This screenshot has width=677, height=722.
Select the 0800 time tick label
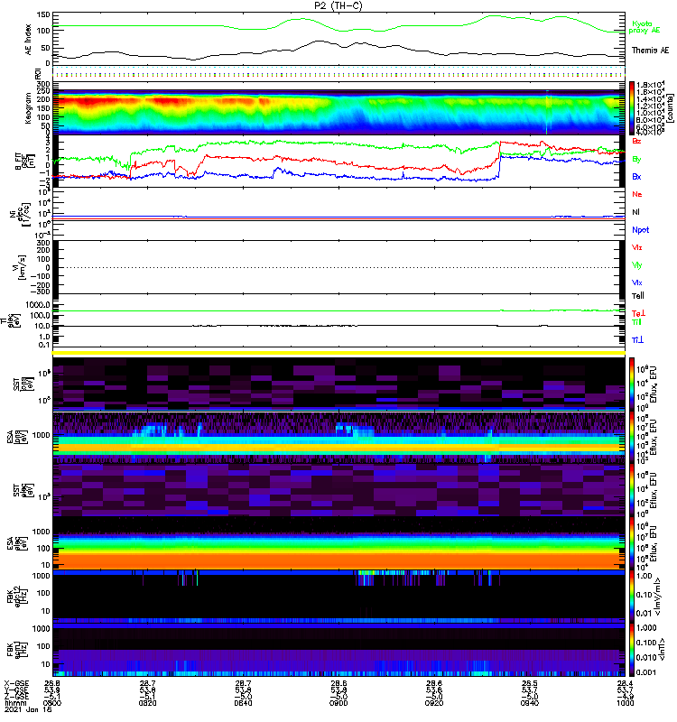point(52,703)
